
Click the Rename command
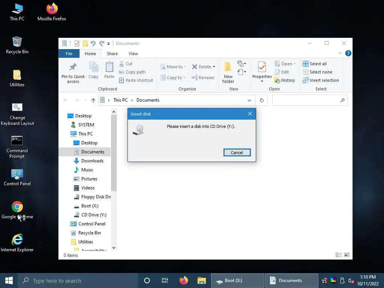click(203, 78)
